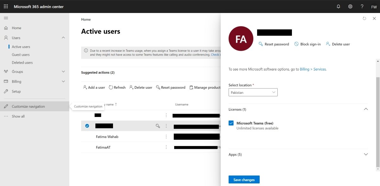
Task: Collapse the Licenses section
Action: 366,109
